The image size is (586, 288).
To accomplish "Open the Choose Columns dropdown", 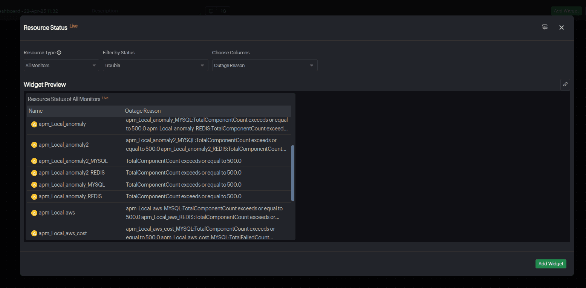I will tap(265, 65).
